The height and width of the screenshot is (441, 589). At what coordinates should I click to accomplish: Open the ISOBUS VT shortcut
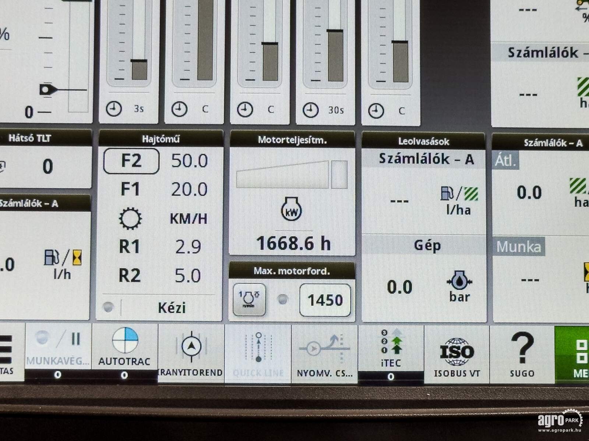456,355
